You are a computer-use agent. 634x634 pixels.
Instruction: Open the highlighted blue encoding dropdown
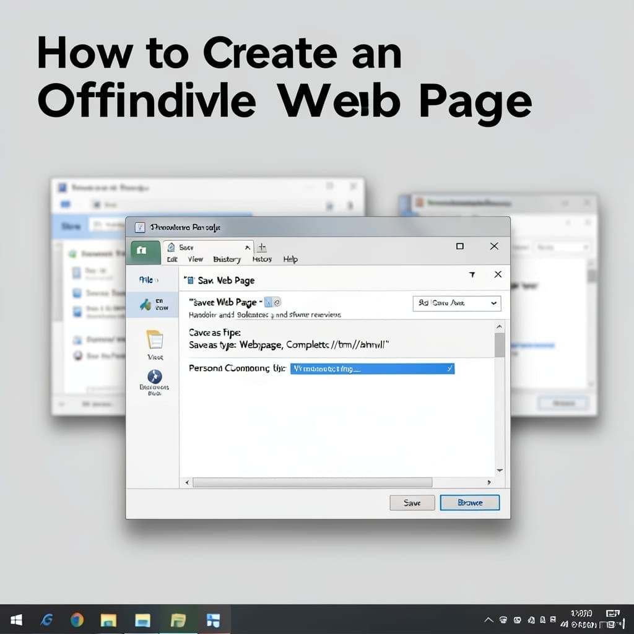coord(372,369)
